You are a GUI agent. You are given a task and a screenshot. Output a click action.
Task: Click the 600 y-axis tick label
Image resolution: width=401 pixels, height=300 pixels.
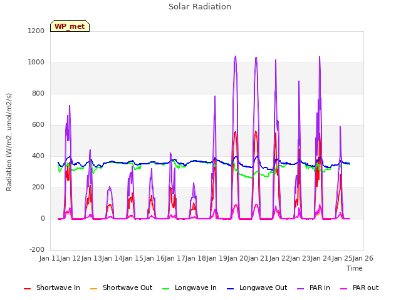[x=38, y=125]
